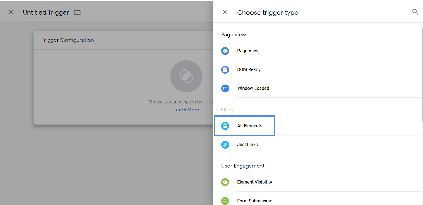Click the User Engagement section heading
Viewport: 423px width, 205px height.
[243, 166]
